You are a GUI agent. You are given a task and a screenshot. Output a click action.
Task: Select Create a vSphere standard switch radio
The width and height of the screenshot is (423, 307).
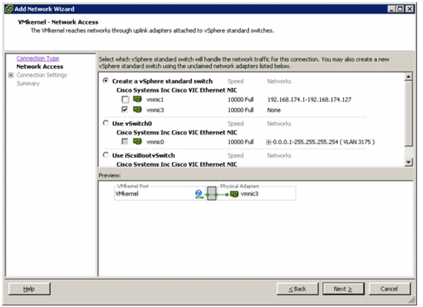(x=106, y=81)
